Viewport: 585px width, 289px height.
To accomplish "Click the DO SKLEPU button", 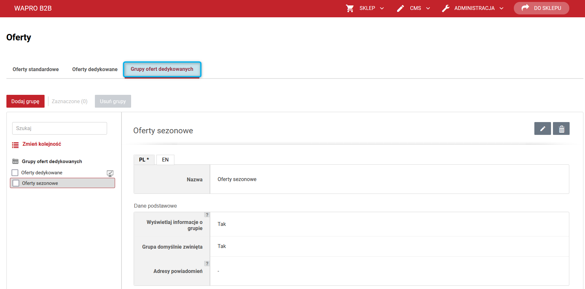I will (541, 8).
